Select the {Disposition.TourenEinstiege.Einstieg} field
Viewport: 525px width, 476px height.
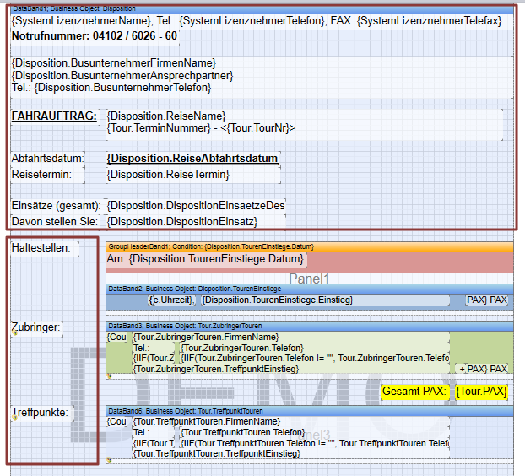[x=325, y=300]
